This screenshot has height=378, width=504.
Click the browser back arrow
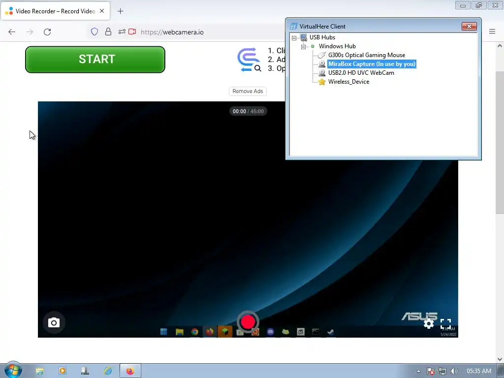point(12,32)
